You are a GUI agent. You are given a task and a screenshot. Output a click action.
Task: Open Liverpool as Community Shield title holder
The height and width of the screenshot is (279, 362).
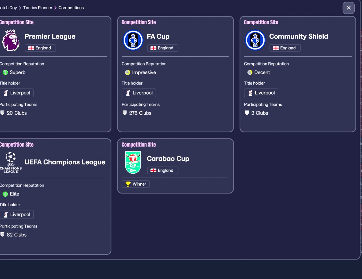point(261,93)
